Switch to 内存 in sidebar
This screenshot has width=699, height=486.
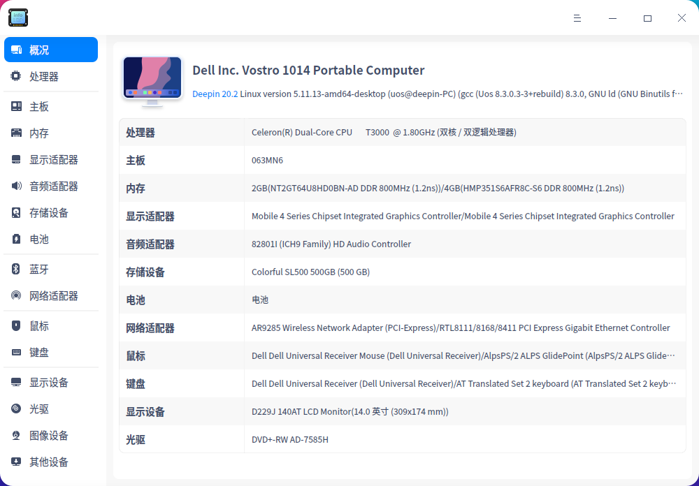point(51,133)
